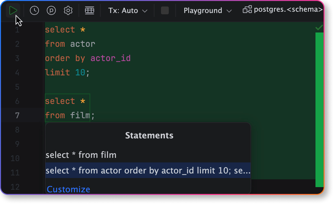Click the word 'film' on line 7

tap(80, 115)
